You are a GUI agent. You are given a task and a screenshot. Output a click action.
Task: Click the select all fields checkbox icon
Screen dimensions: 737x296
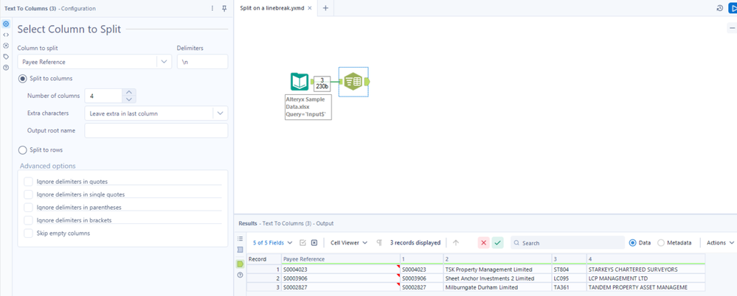(x=302, y=243)
